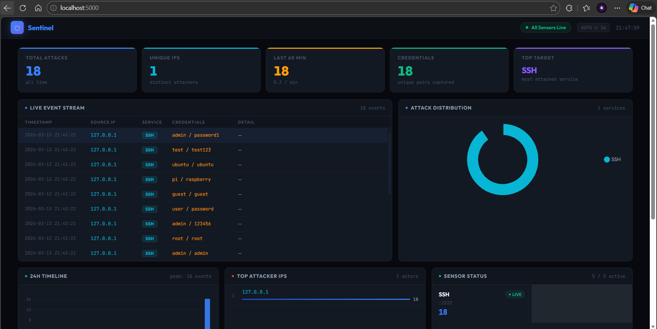Toggle SSH legend in Attack Distribution

coord(612,159)
